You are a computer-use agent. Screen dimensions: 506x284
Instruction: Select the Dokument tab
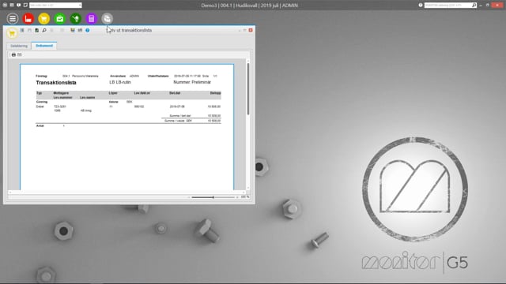[44, 46]
